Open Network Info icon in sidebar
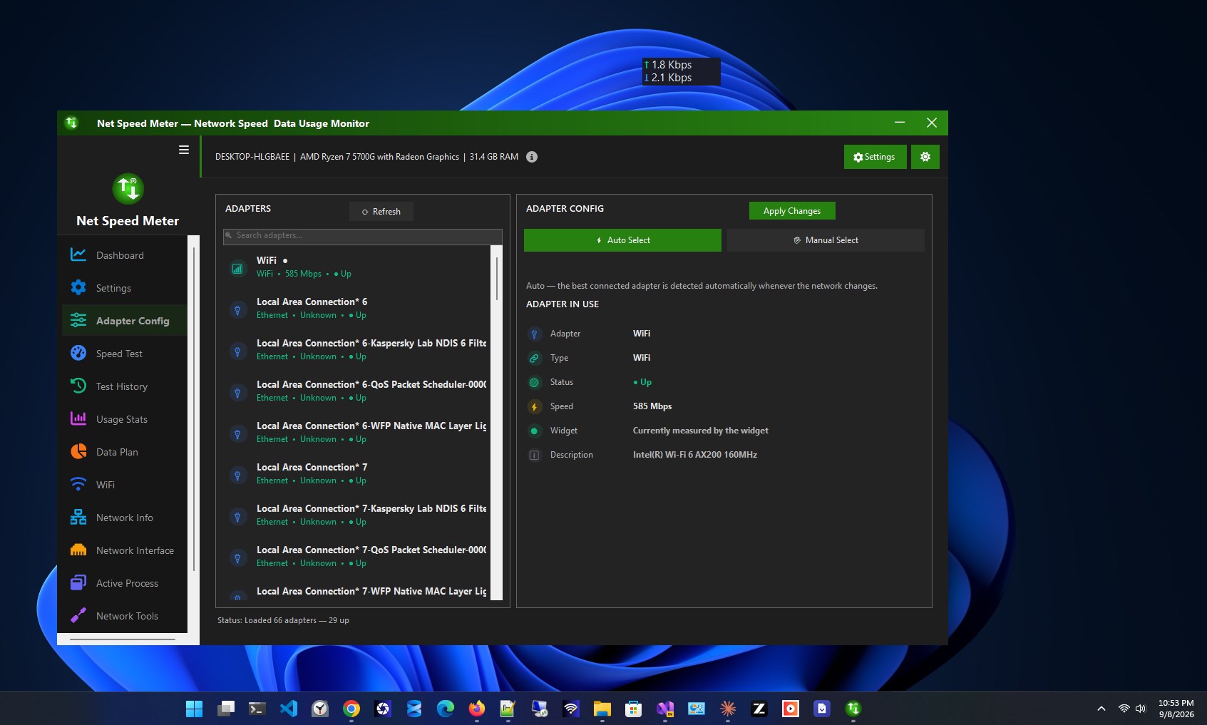1207x725 pixels. (78, 517)
